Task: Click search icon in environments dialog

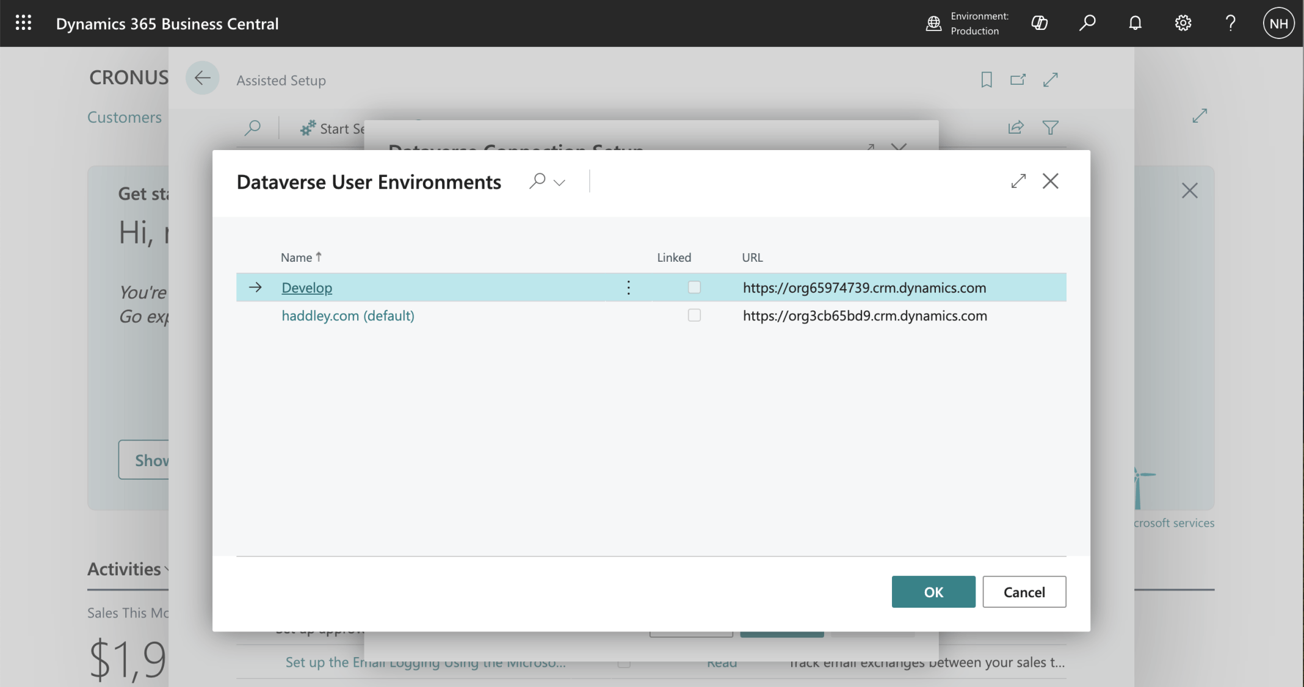Action: click(537, 181)
